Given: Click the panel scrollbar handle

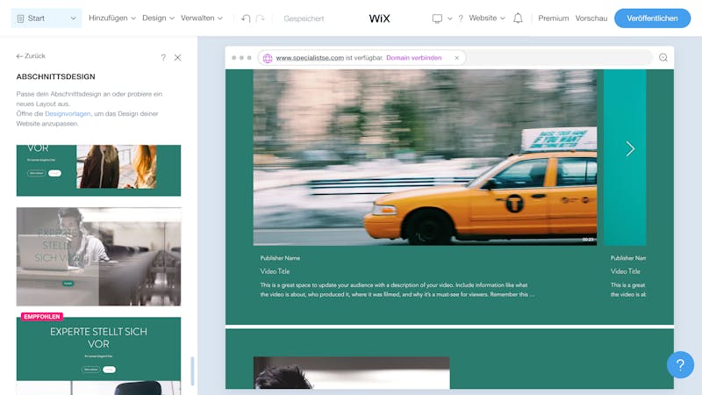Looking at the screenshot, I should pyautogui.click(x=192, y=370).
